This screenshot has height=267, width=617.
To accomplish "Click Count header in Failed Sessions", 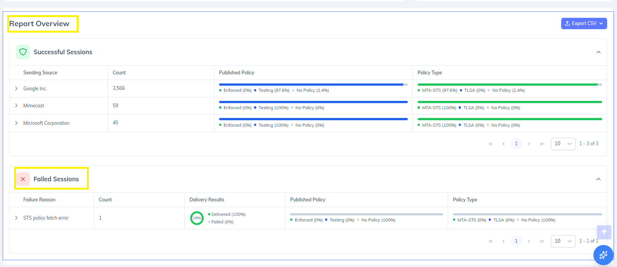I will tap(105, 200).
